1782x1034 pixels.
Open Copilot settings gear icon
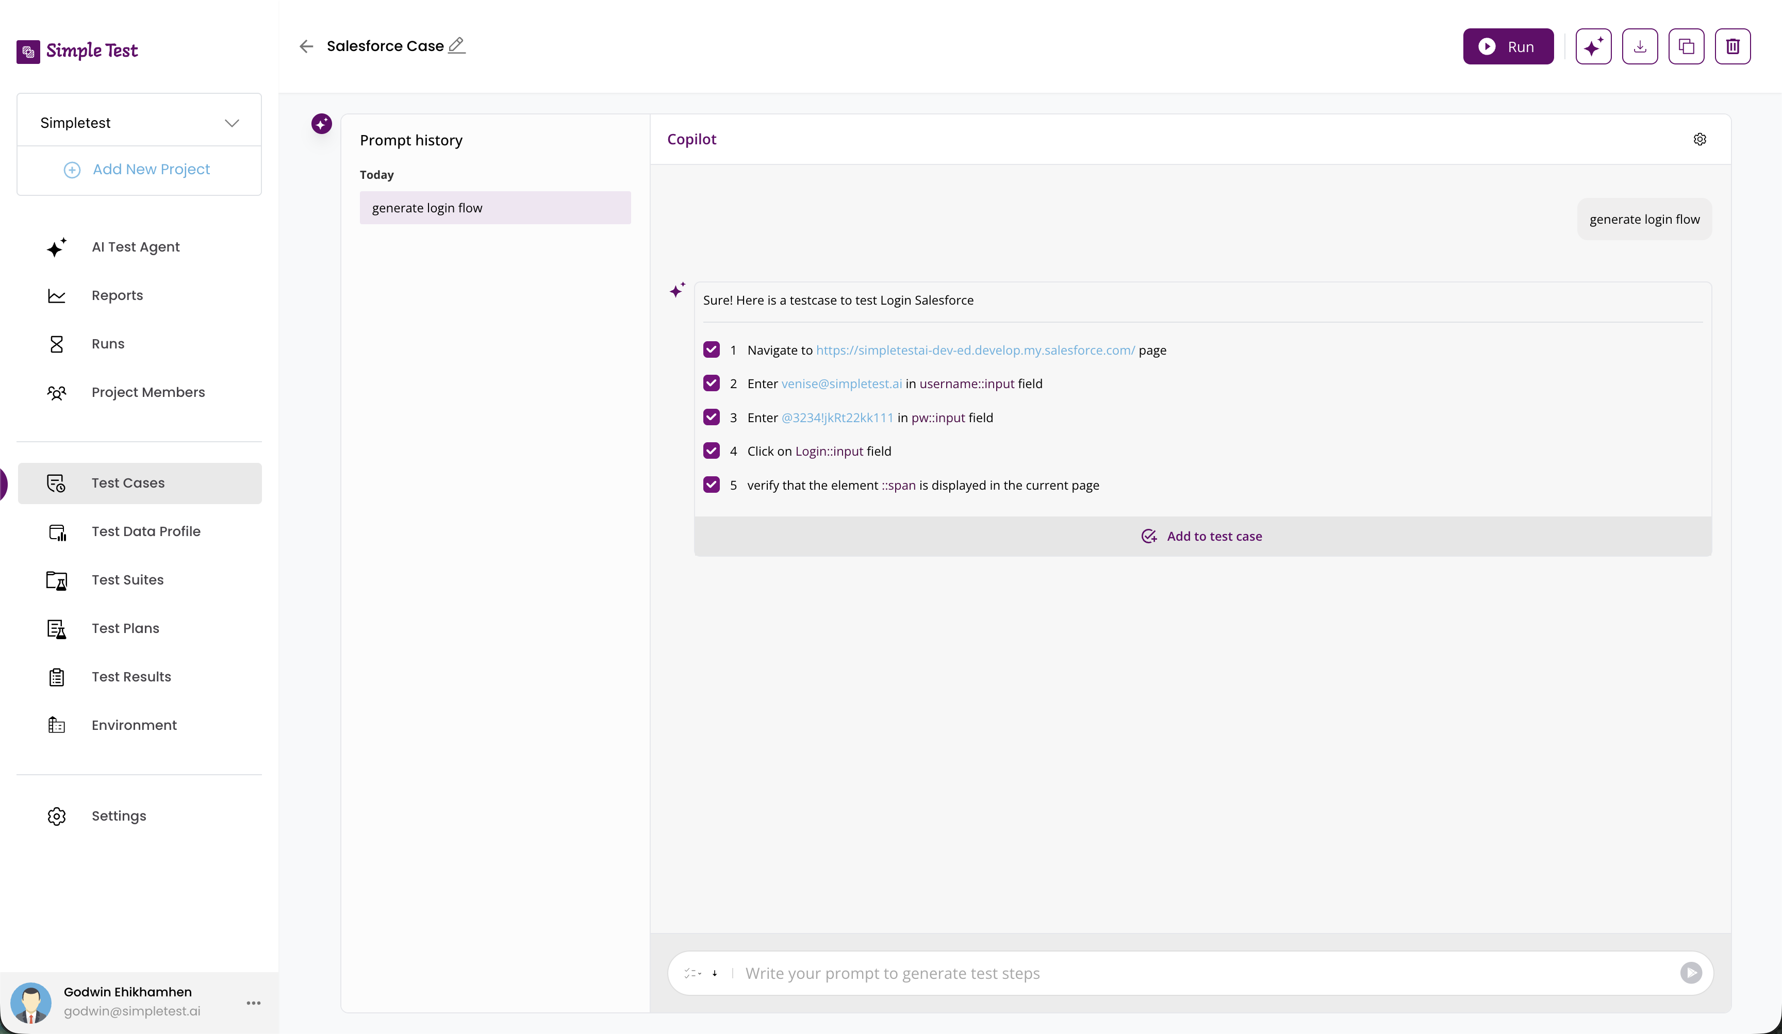[1700, 139]
